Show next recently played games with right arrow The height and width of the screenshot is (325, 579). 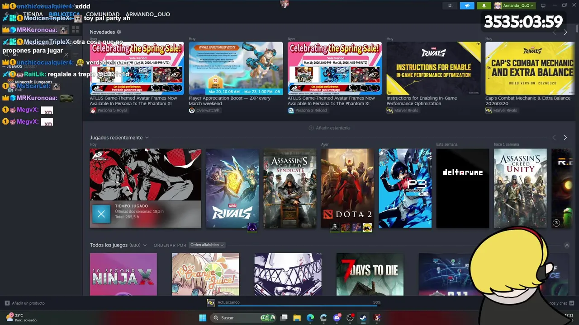click(x=565, y=138)
